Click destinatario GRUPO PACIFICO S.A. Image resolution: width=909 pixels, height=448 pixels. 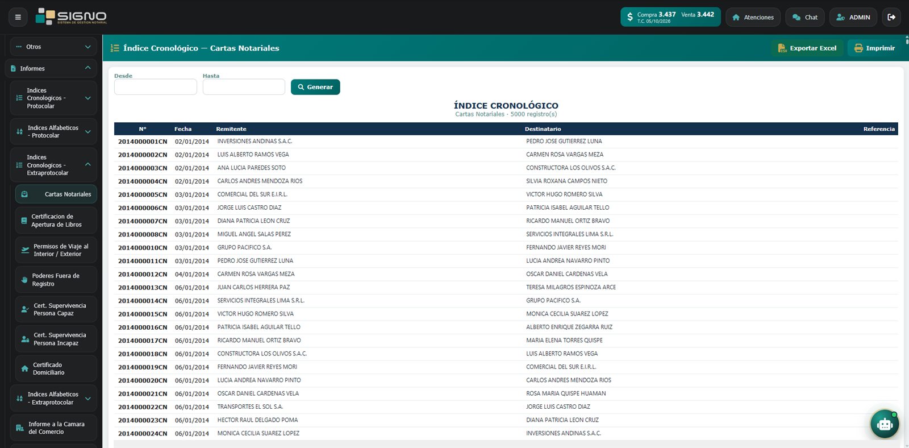[553, 301]
